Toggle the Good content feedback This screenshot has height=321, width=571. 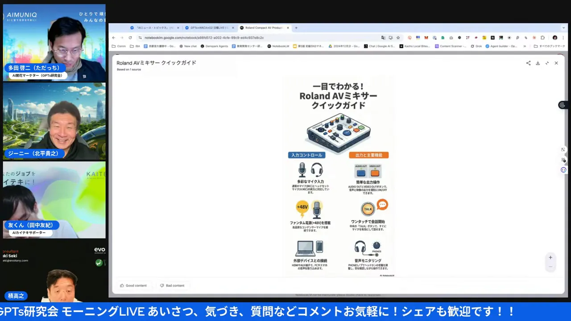[x=133, y=285]
